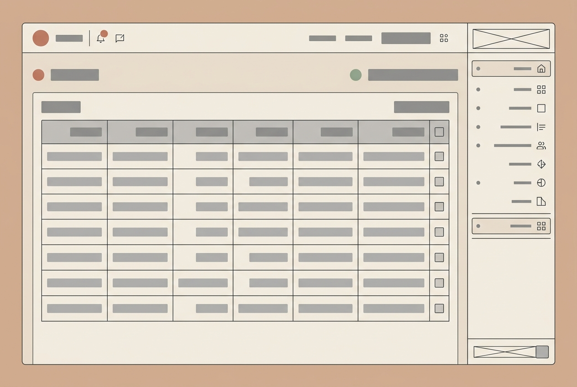The height and width of the screenshot is (387, 577).
Task: Click the round red avatar in top-left corner
Action: click(41, 38)
